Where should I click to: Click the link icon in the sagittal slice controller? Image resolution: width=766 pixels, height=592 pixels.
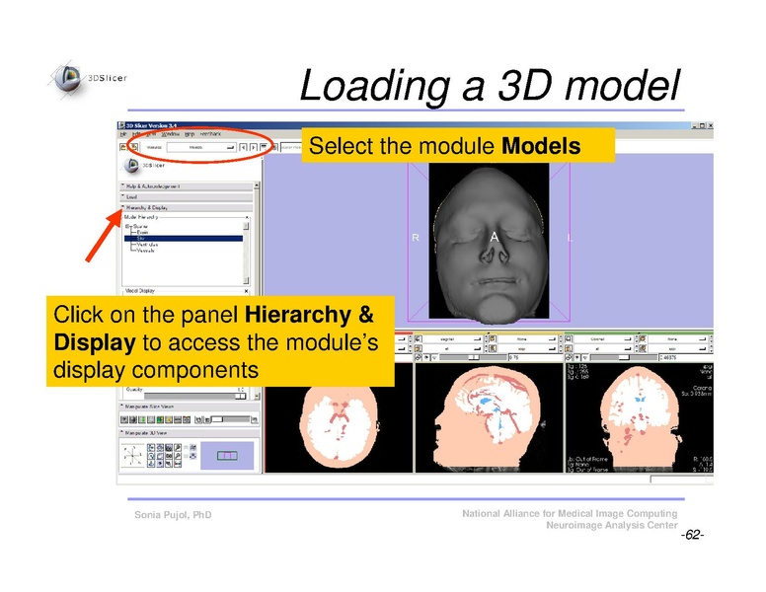coord(419,357)
